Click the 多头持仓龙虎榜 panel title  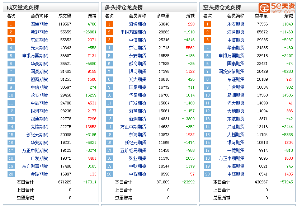click(x=124, y=8)
